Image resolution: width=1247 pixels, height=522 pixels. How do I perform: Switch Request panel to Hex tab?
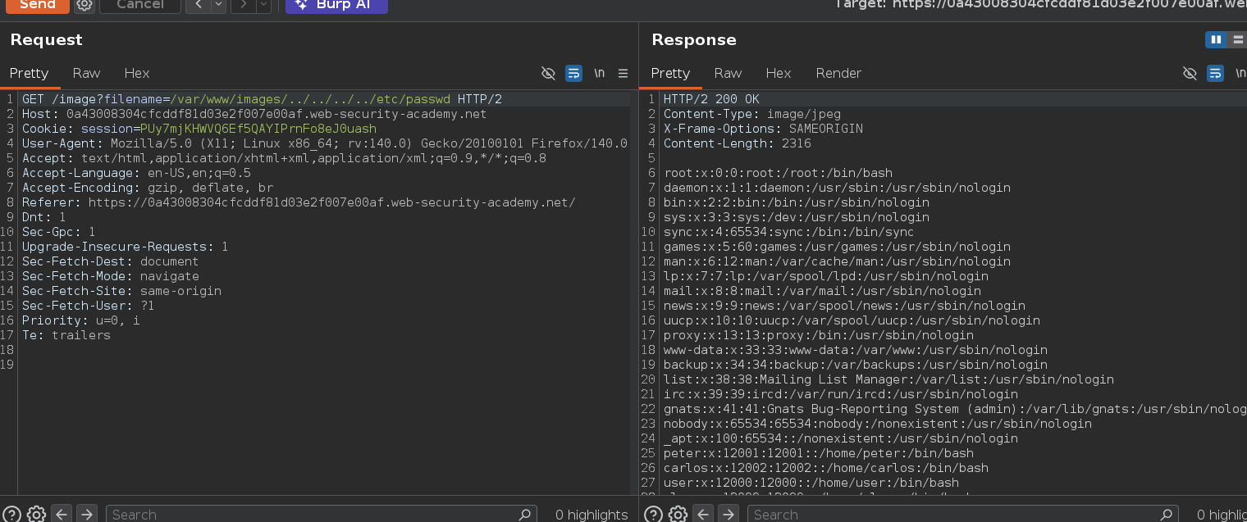point(137,73)
